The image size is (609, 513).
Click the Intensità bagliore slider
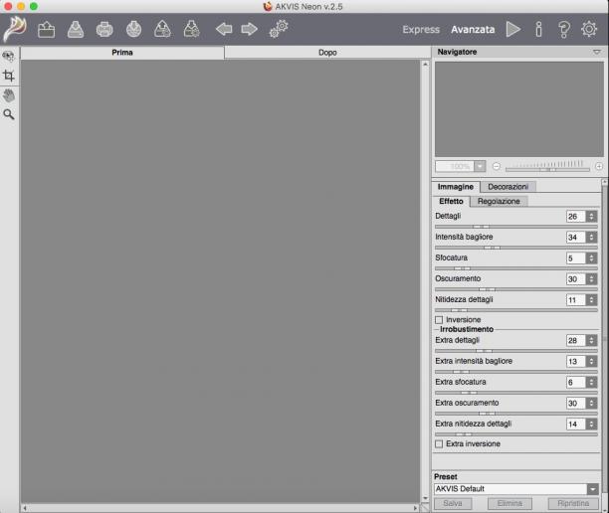coord(516,248)
